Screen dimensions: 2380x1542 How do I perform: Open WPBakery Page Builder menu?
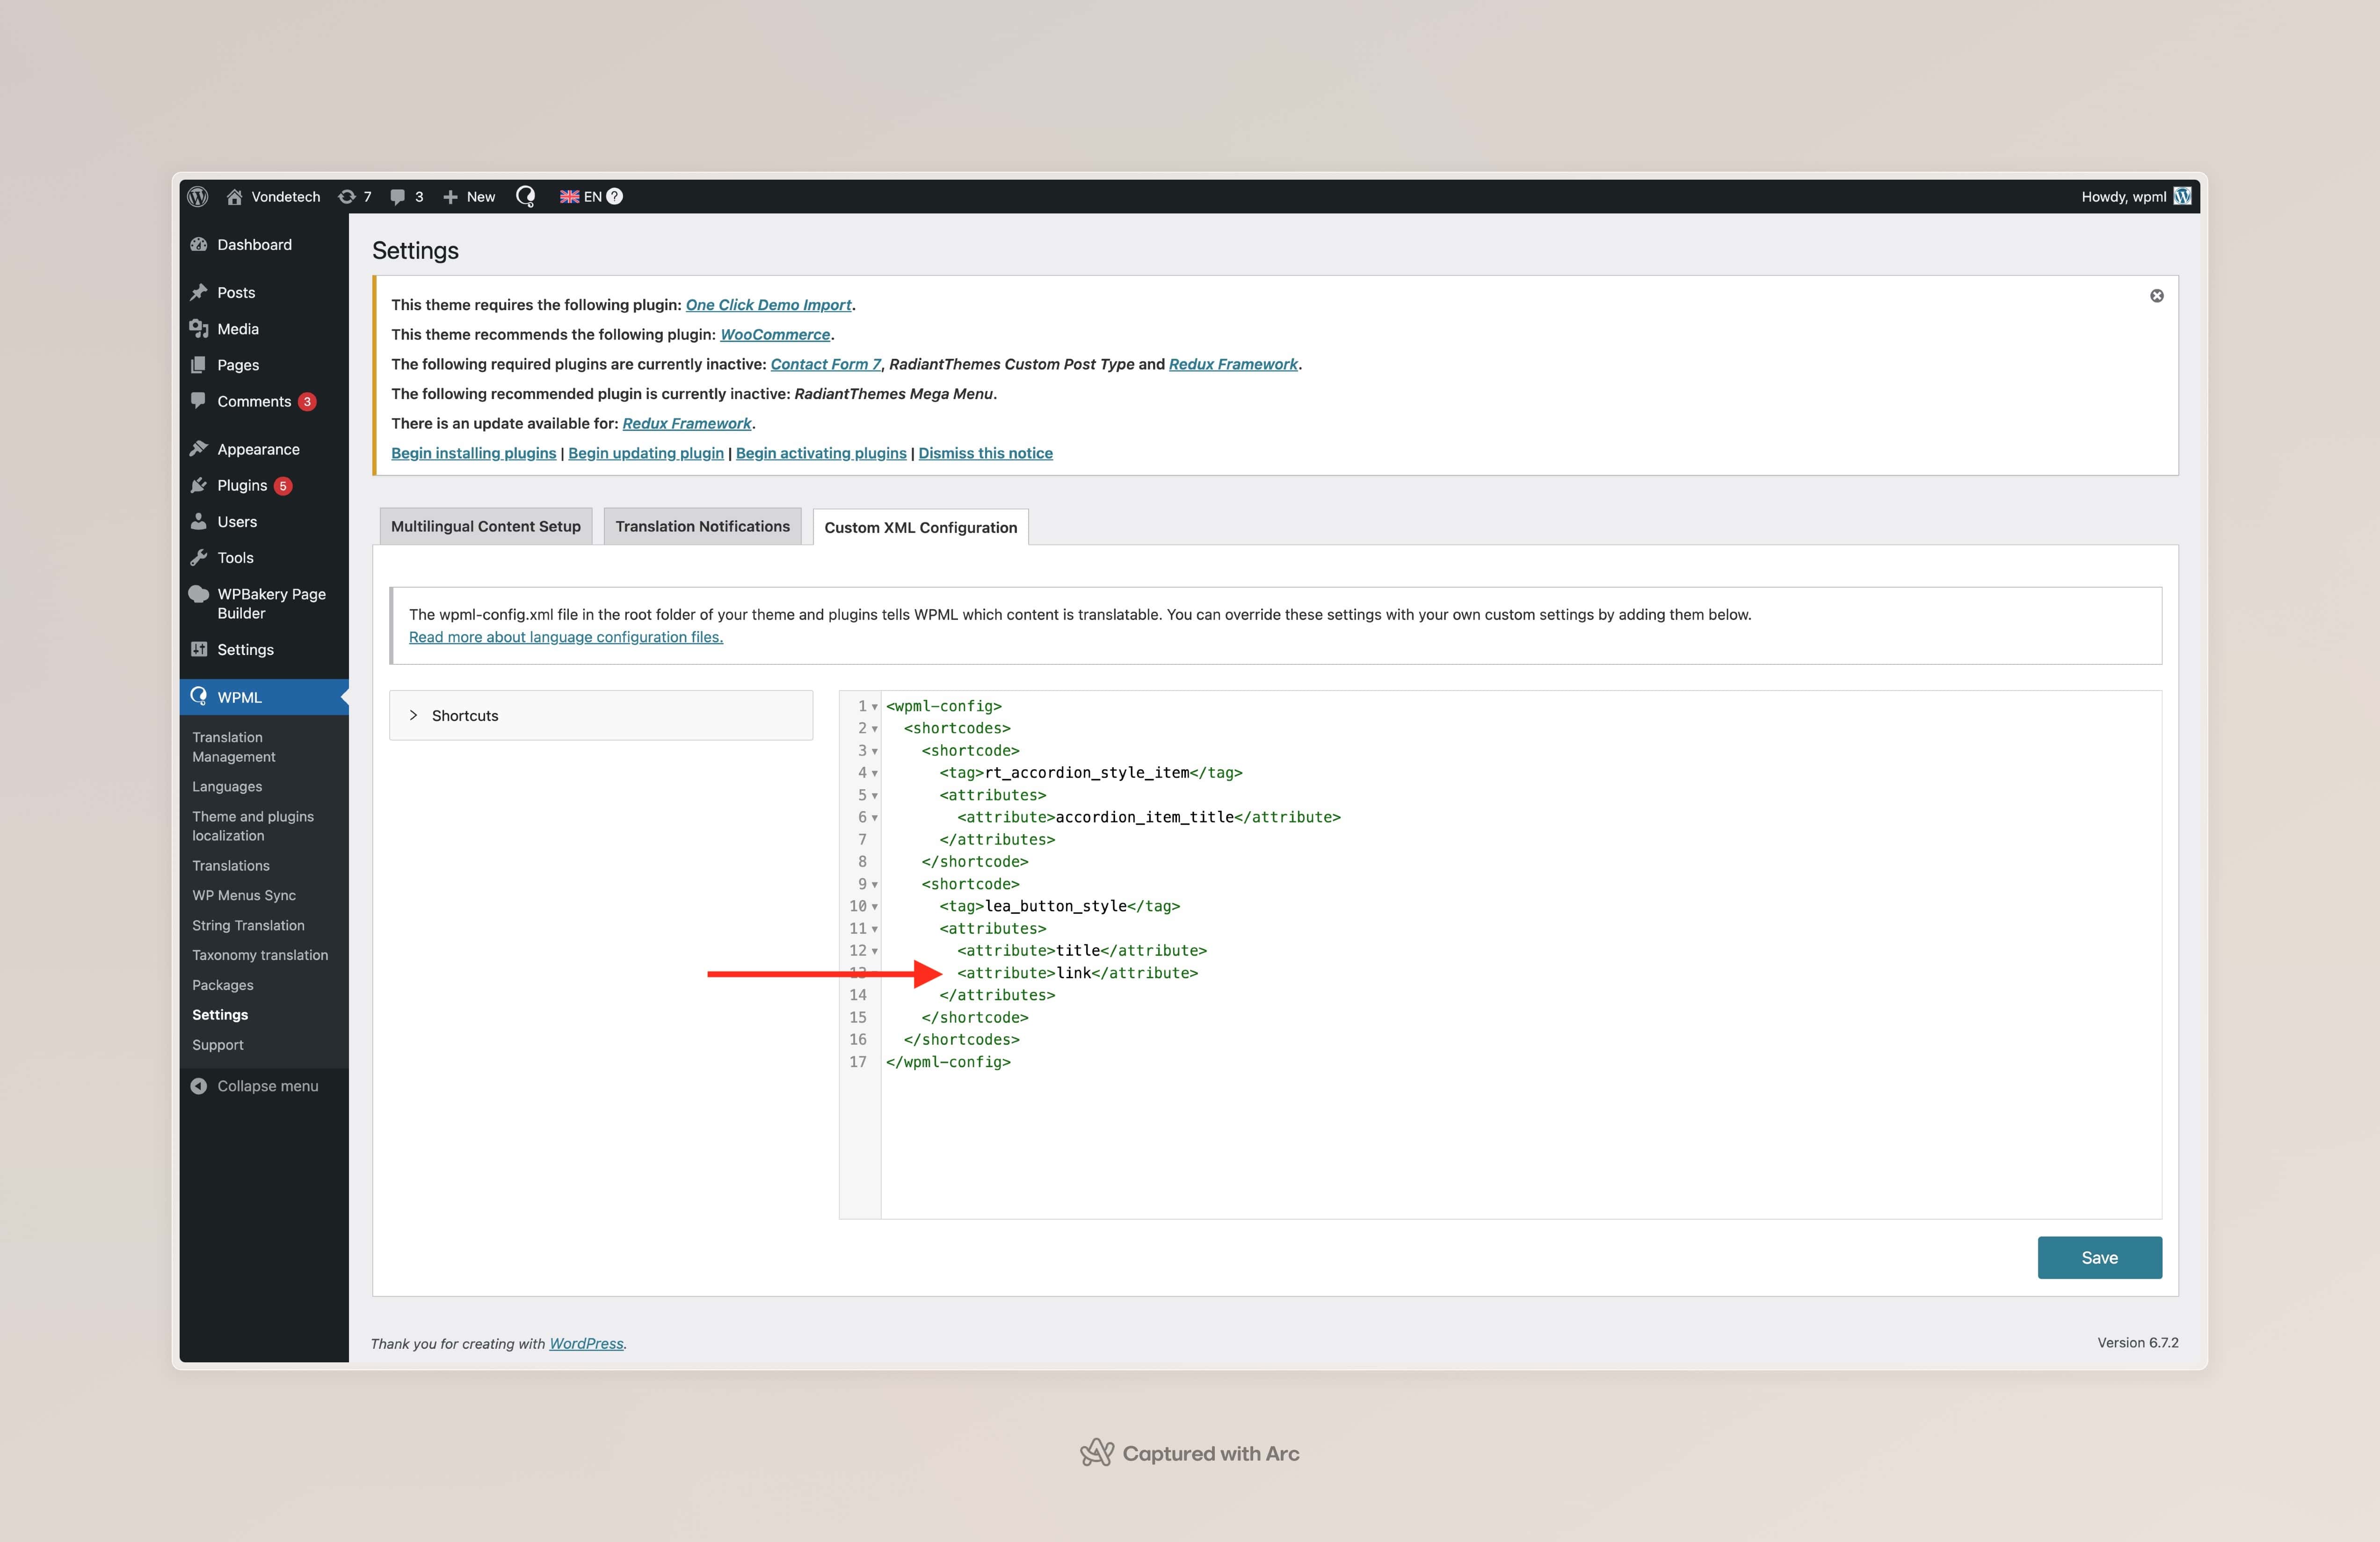click(264, 604)
